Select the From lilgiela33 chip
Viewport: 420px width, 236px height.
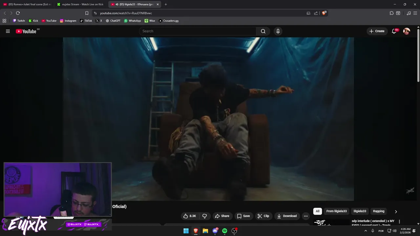(x=336, y=211)
